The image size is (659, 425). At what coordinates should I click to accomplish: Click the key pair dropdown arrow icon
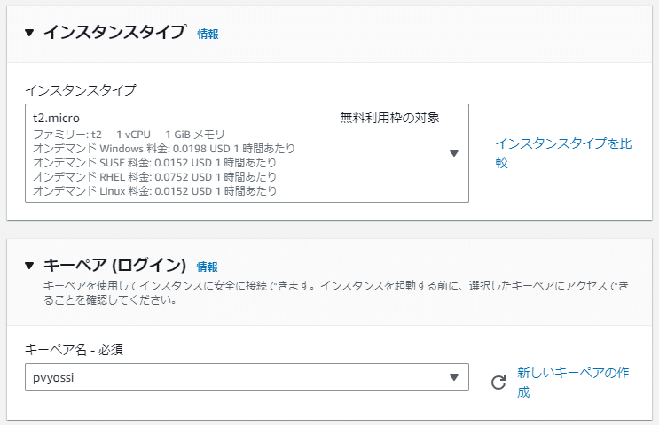click(x=453, y=378)
